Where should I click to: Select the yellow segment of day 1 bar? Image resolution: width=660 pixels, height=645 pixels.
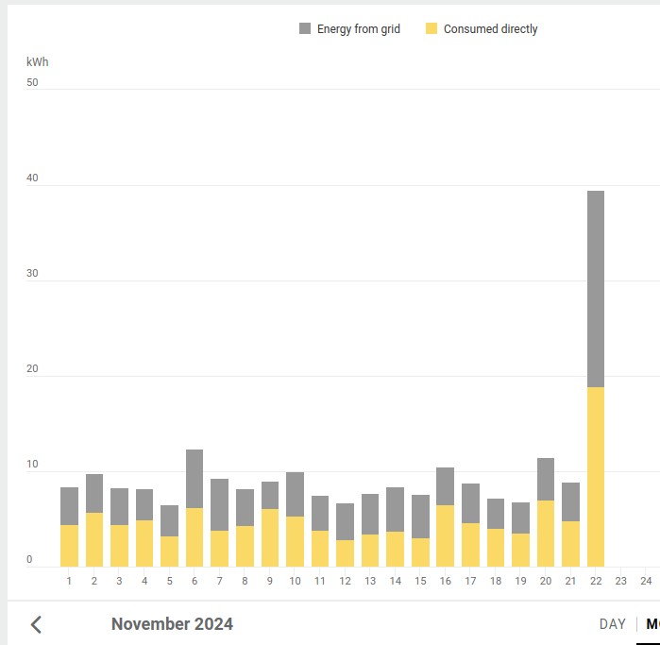[69, 545]
